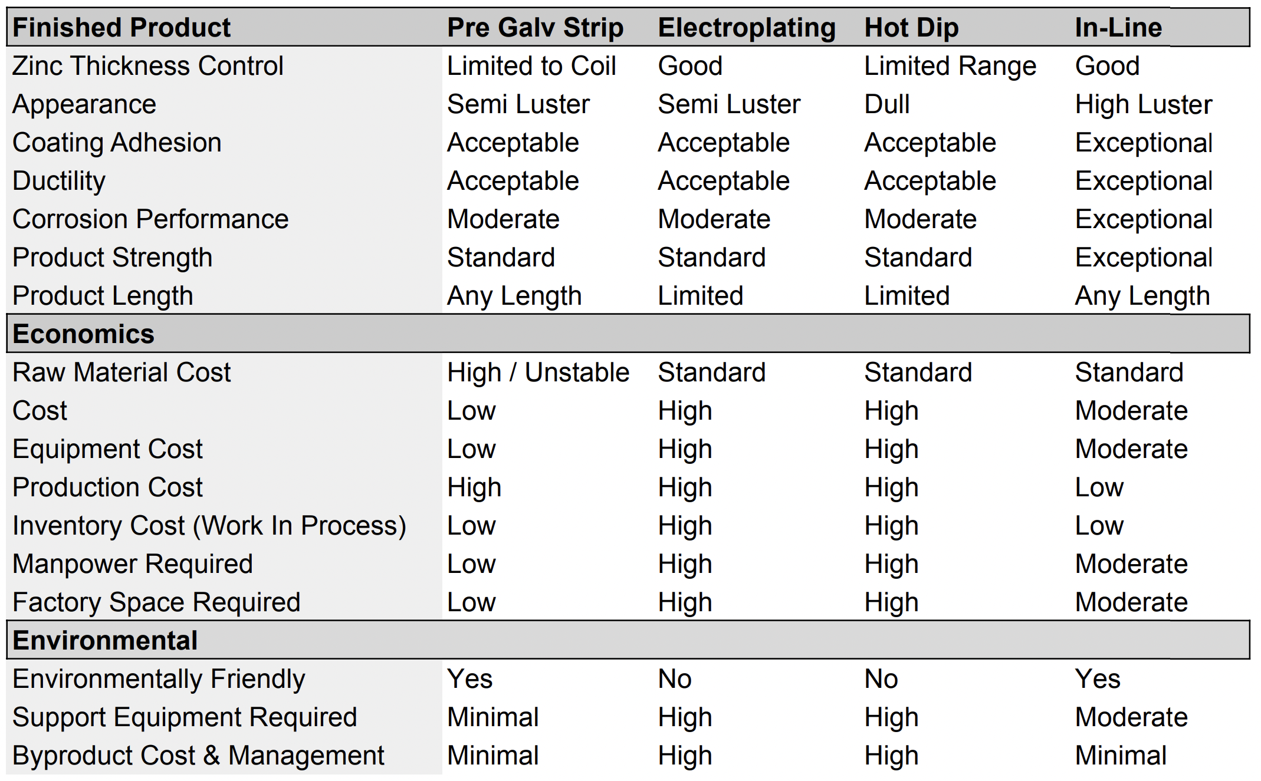The width and height of the screenshot is (1261, 781).
Task: Click the "Limited Range" cell
Action: click(x=950, y=66)
